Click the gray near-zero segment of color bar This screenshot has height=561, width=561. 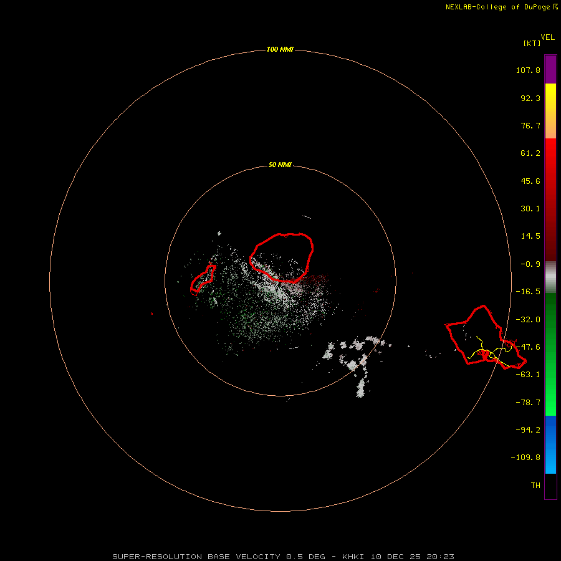[550, 277]
